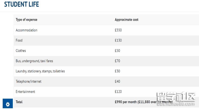Click the Food expense row
Screen dimensions: 199x109
click(x=19, y=40)
